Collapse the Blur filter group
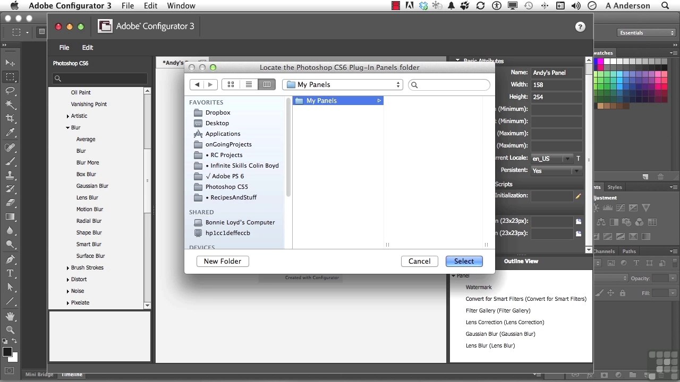 point(68,128)
